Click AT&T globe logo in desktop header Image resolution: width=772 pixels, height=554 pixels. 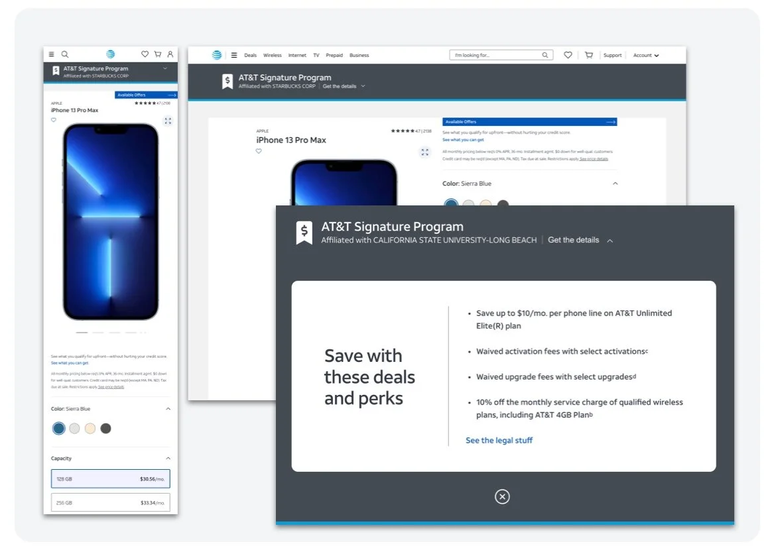click(217, 55)
